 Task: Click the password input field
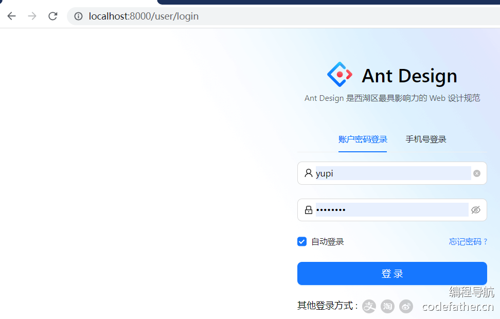(392, 209)
